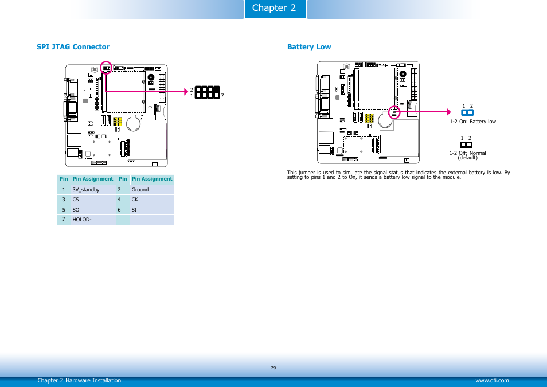This screenshot has height=387, width=547.
Task: Select the 'HOLOD-' table cell
Action: click(x=93, y=220)
